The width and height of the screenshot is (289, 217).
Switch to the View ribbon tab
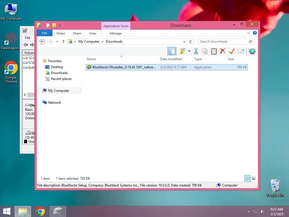pos(93,33)
